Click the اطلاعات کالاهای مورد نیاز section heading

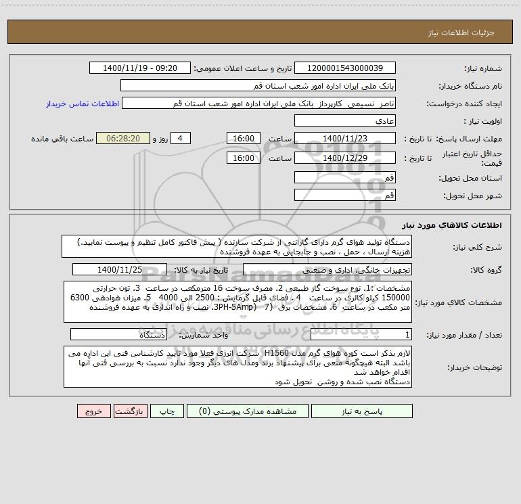click(452, 225)
